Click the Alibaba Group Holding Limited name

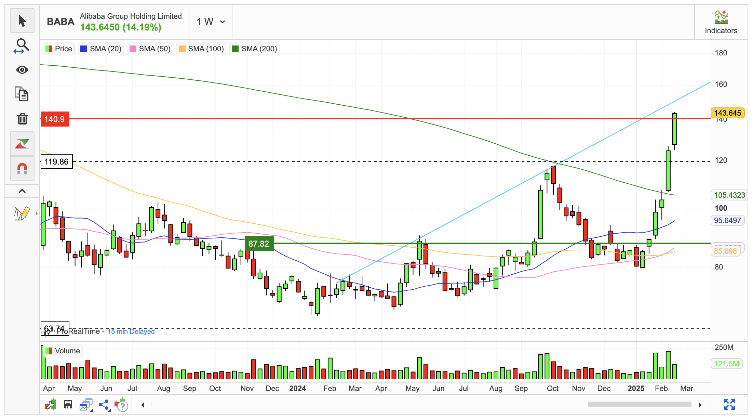coord(131,16)
